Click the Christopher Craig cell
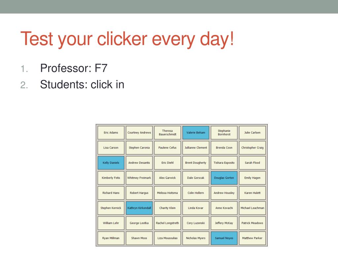This screenshot has width=338, height=254. [x=252, y=148]
